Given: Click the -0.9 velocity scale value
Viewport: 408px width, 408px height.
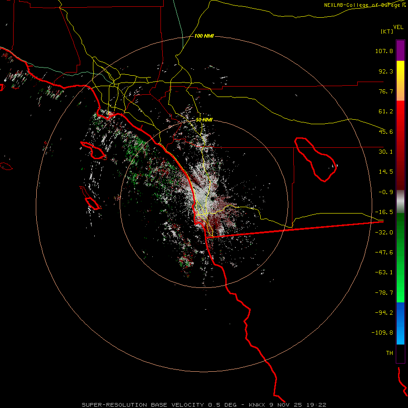Looking at the screenshot, I should 386,192.
